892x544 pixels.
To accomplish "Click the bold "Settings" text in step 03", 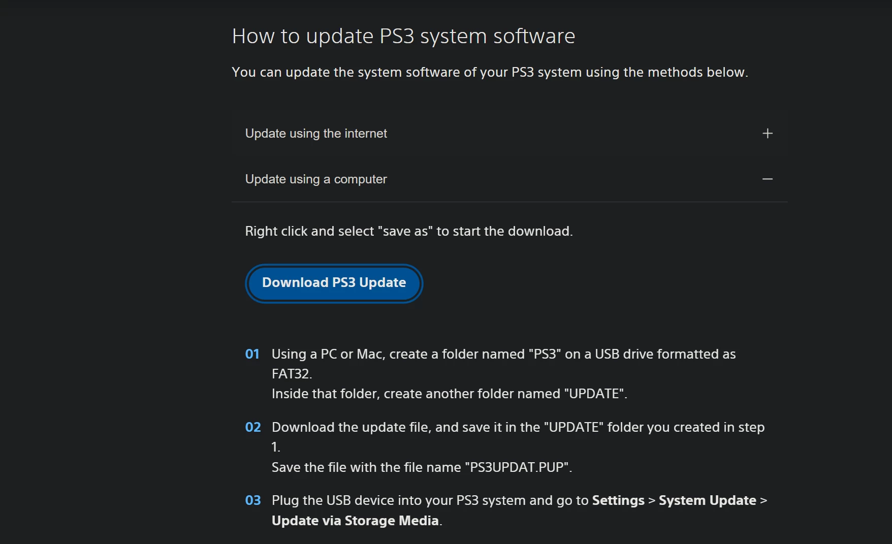I will 618,500.
